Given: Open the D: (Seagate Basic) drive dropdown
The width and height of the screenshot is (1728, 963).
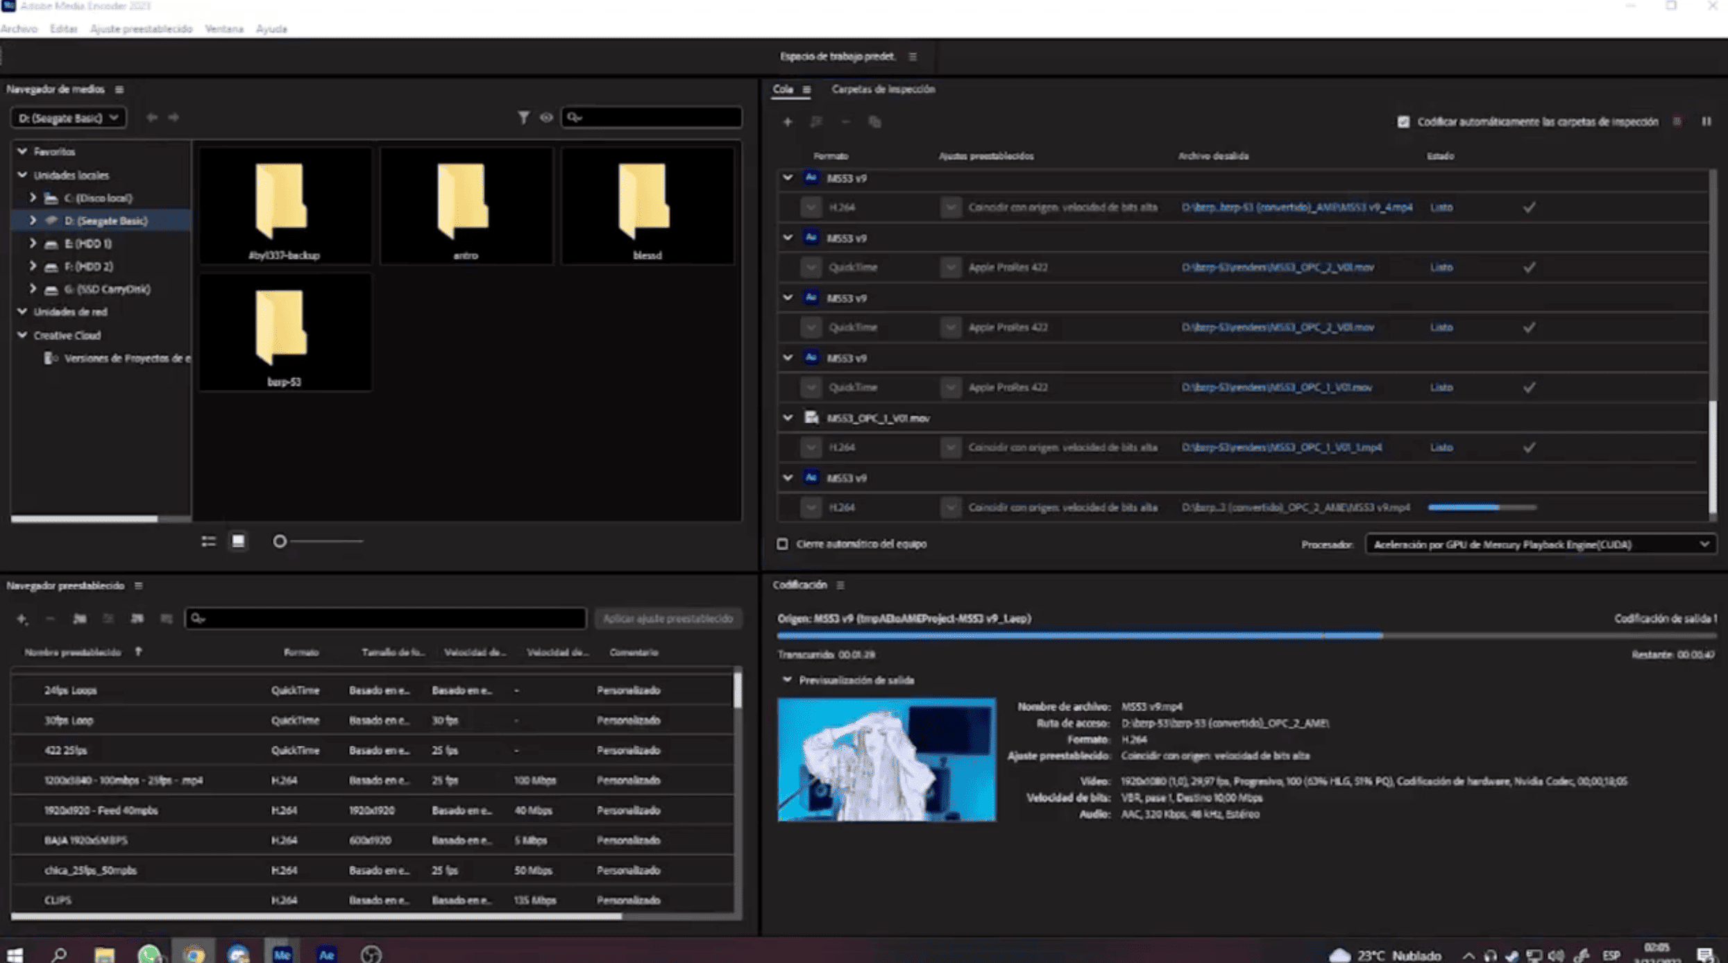Looking at the screenshot, I should click(68, 118).
